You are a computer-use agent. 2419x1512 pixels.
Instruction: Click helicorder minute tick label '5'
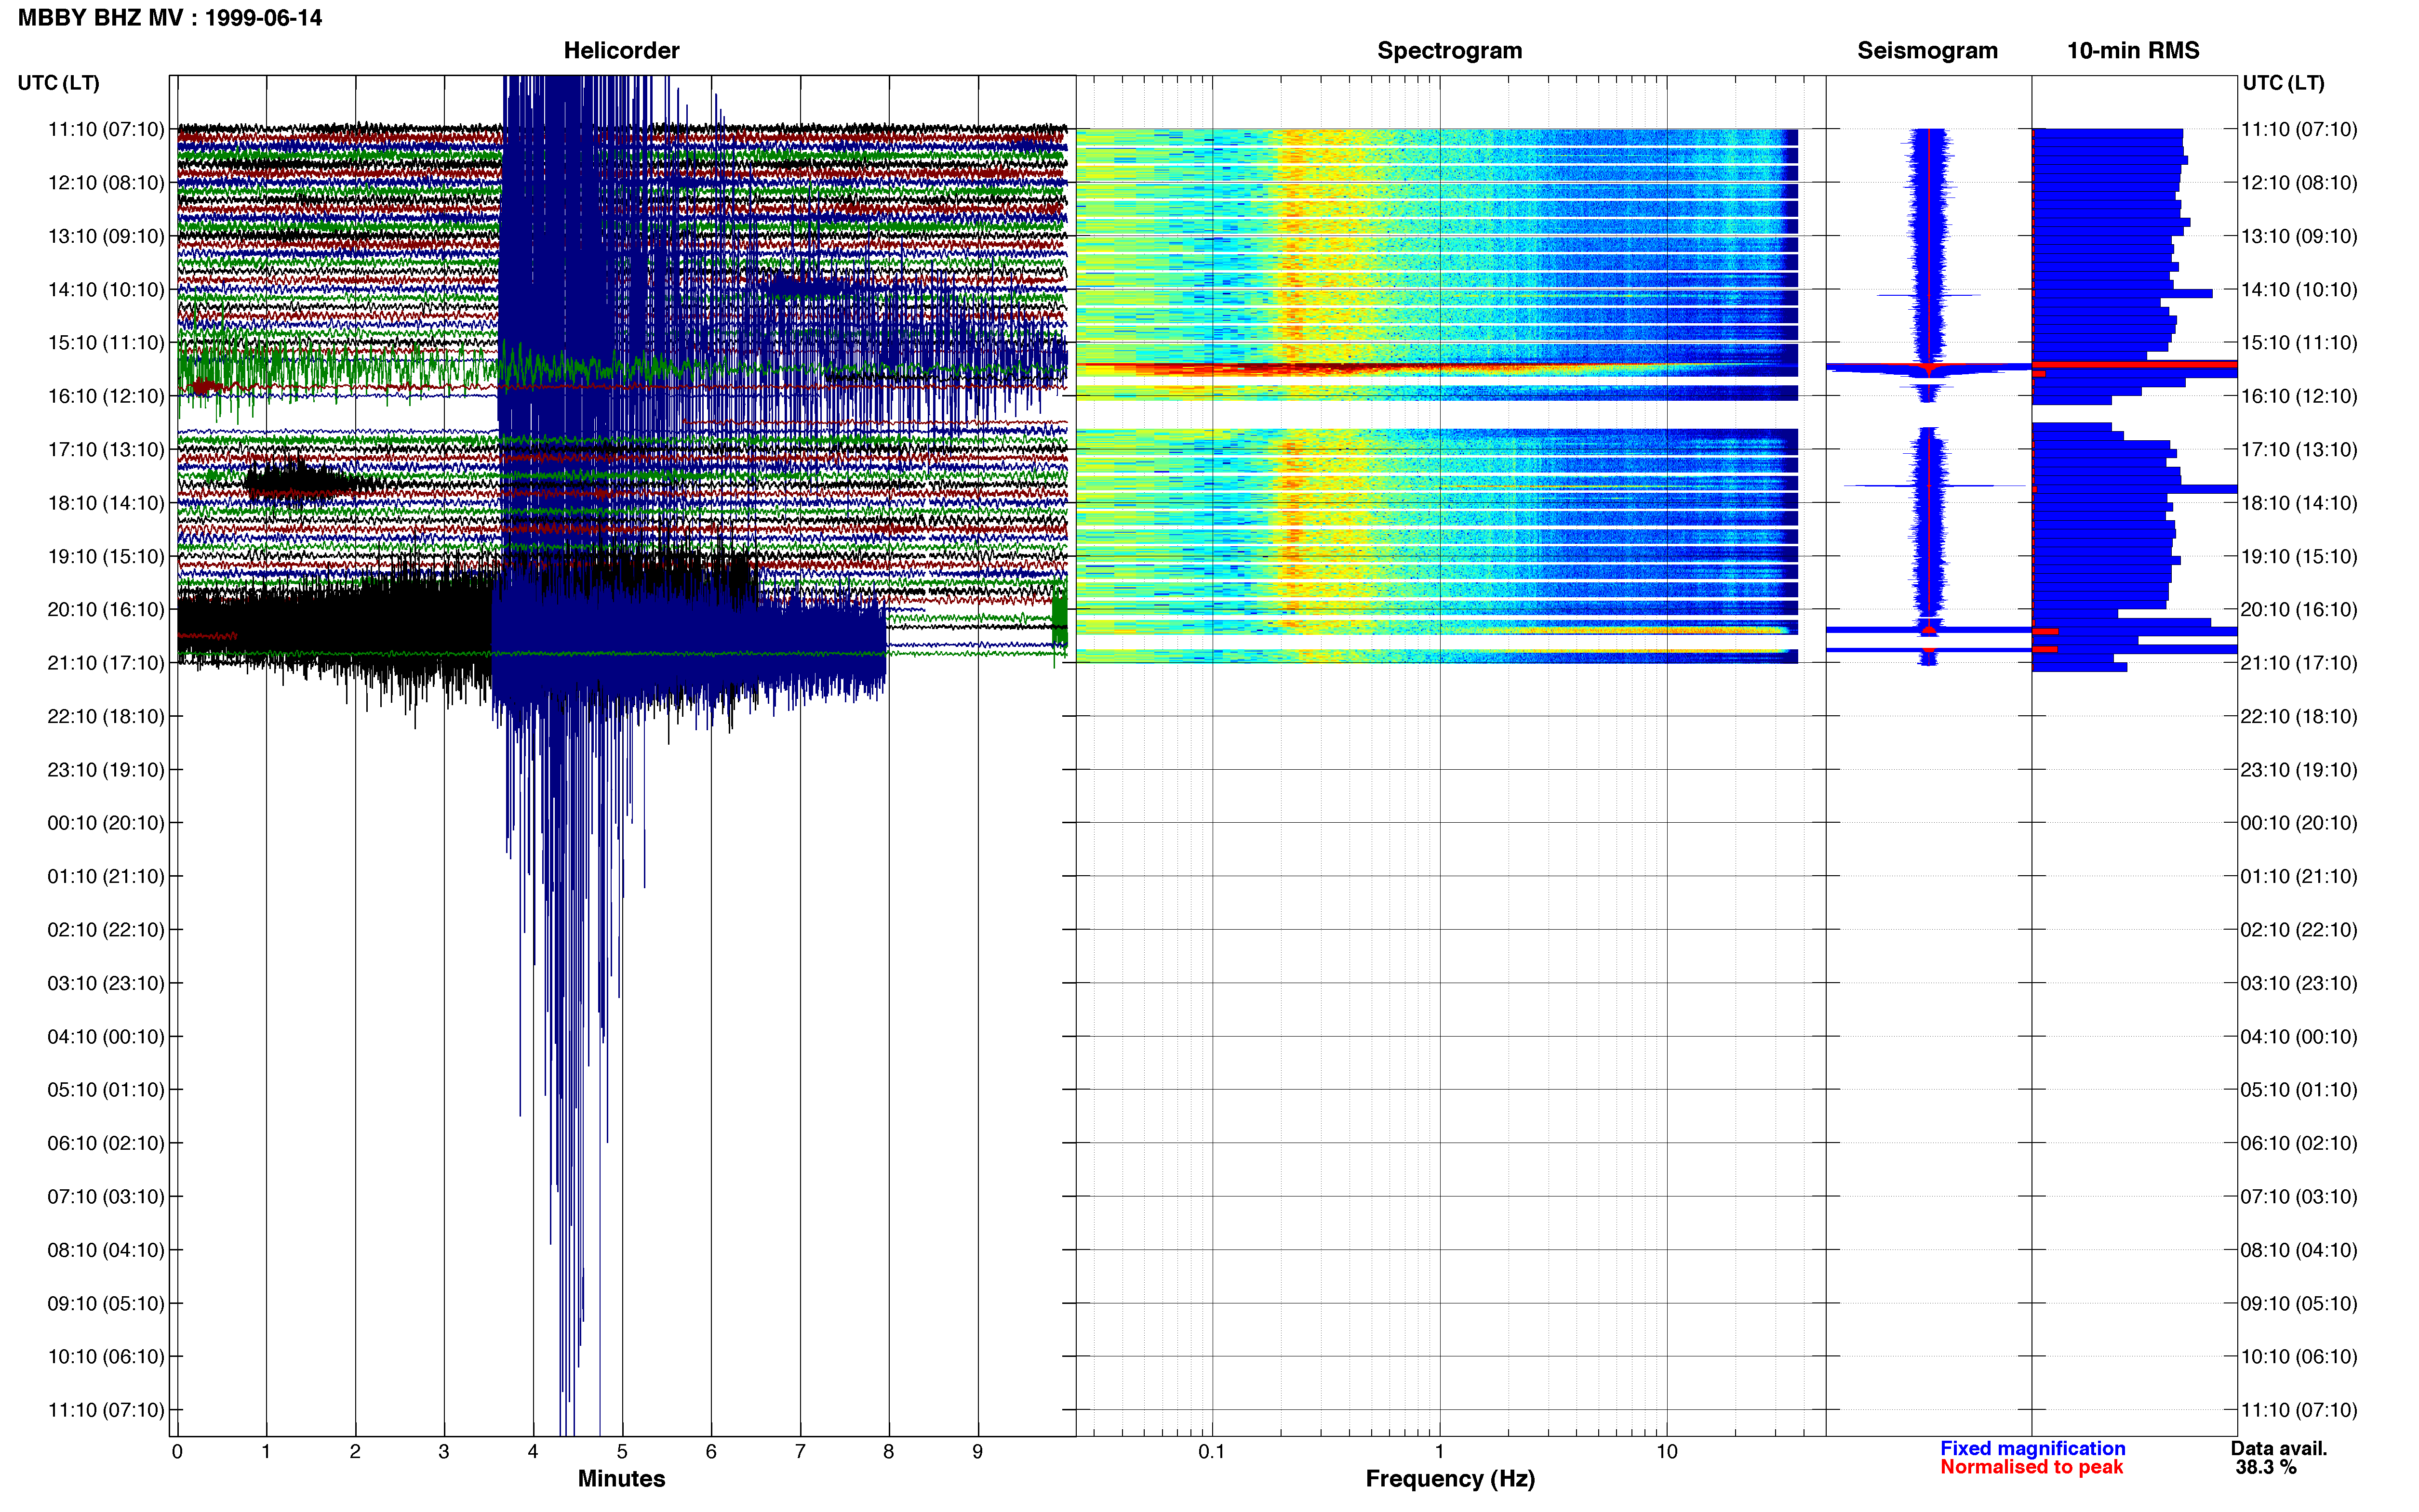(x=622, y=1451)
